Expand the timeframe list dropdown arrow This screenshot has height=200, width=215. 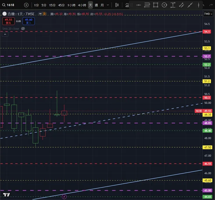(108, 5)
